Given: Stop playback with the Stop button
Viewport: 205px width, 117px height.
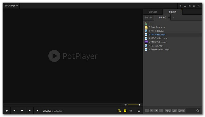Looking at the screenshot, I should 14,111.
